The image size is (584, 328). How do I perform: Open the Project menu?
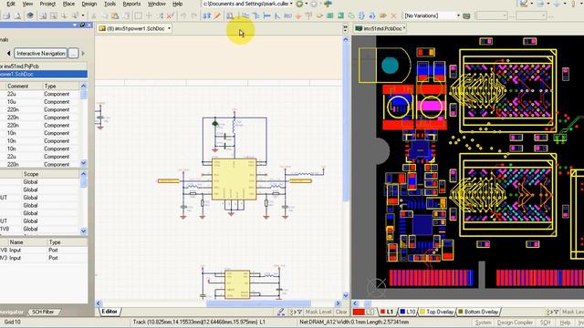click(x=47, y=4)
